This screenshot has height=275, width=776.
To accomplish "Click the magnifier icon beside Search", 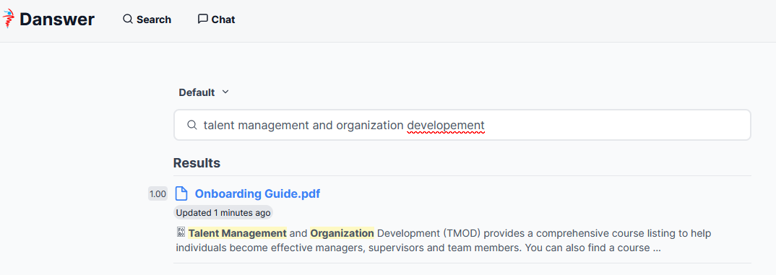I will 128,19.
